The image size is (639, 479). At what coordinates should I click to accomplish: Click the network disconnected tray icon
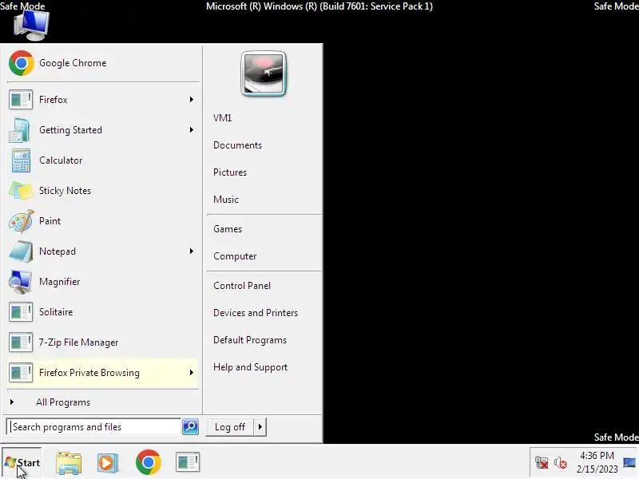click(542, 463)
